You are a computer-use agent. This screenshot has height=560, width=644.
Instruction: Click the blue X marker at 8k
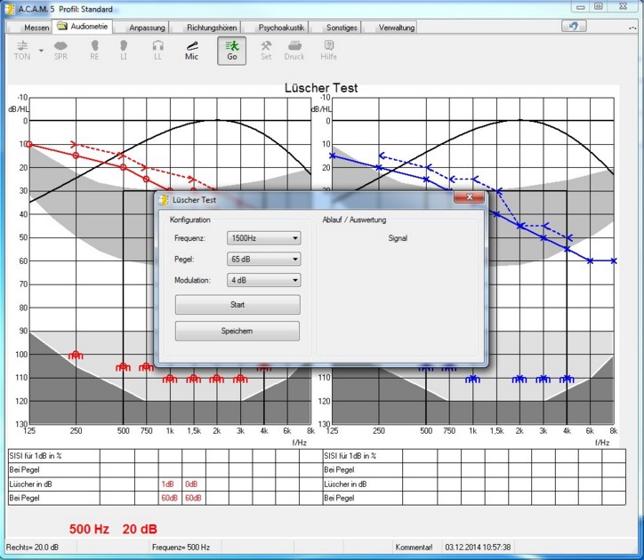tap(614, 260)
